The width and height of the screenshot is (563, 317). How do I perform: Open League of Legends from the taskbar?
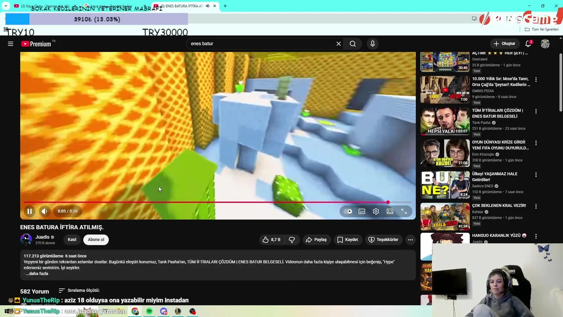click(x=178, y=311)
